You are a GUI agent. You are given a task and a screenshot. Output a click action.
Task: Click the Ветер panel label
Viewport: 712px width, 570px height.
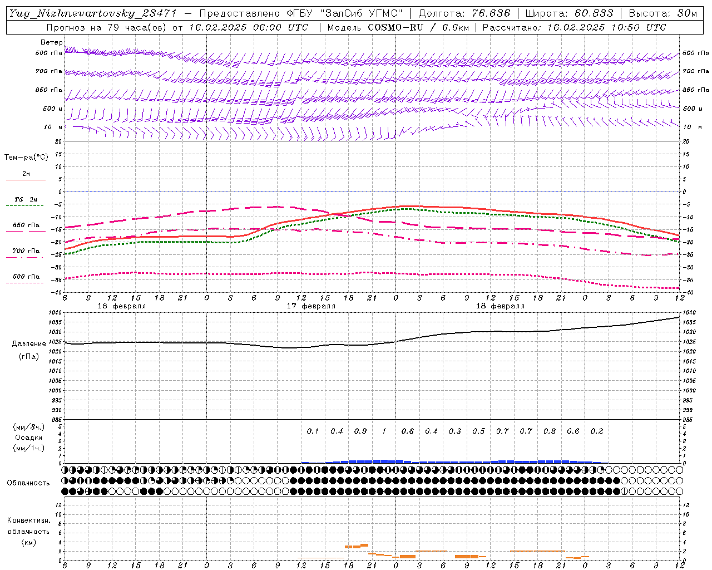[x=52, y=42]
